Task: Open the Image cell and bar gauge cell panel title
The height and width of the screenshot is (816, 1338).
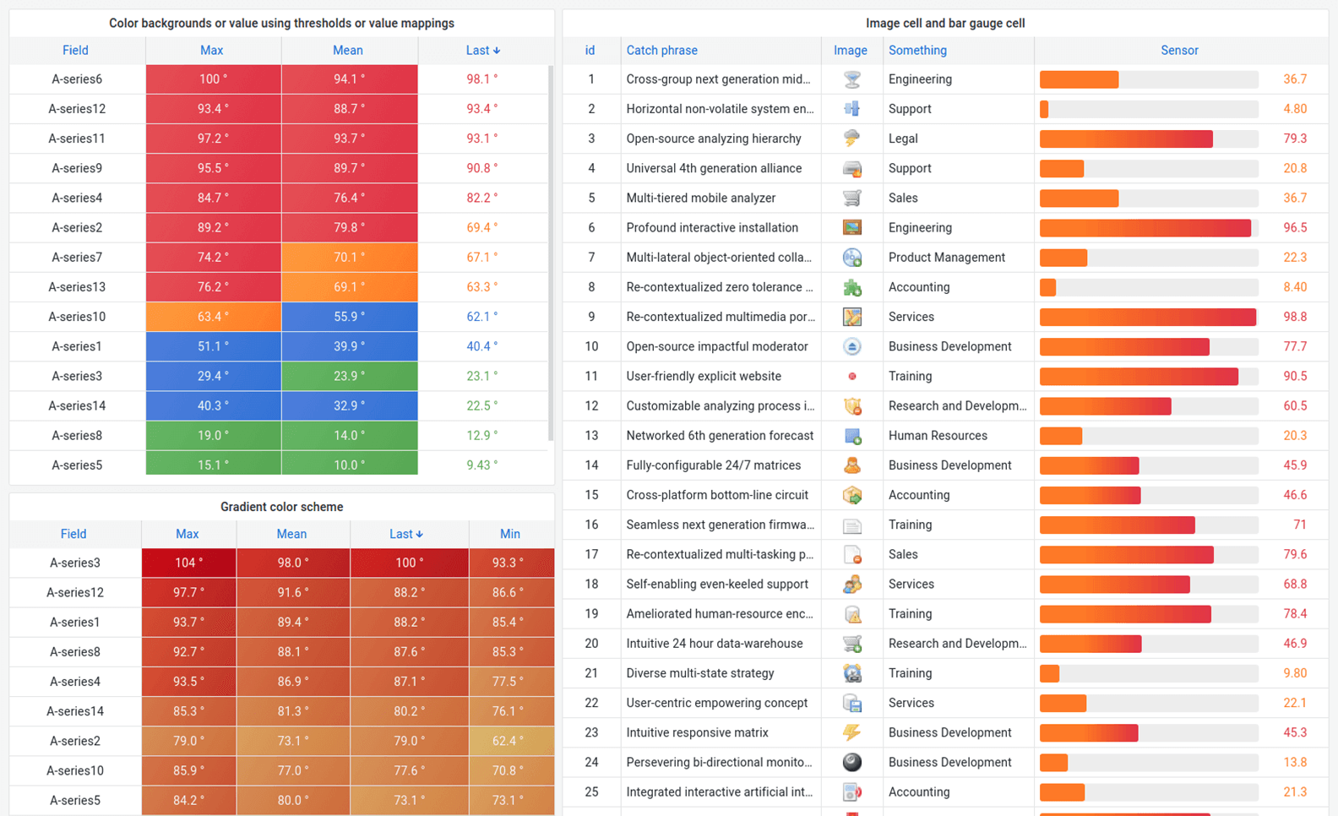Action: pos(944,24)
